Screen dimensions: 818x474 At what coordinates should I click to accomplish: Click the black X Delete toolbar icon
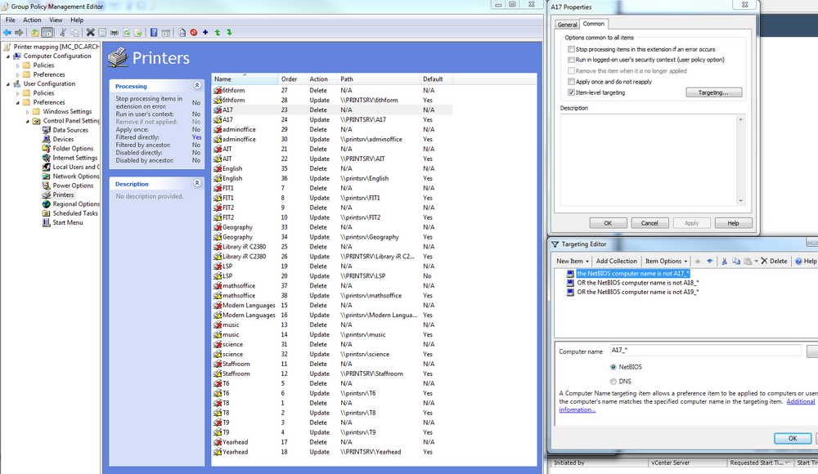[x=90, y=33]
